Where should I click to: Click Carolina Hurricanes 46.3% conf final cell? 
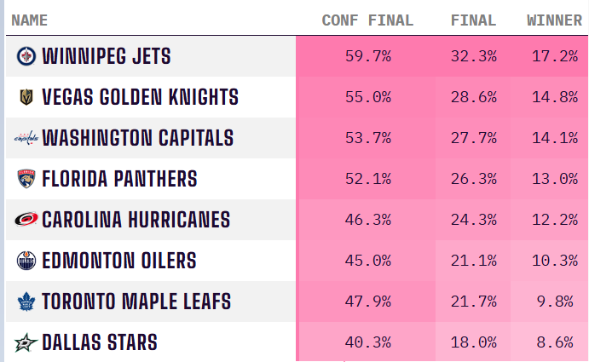pyautogui.click(x=368, y=220)
